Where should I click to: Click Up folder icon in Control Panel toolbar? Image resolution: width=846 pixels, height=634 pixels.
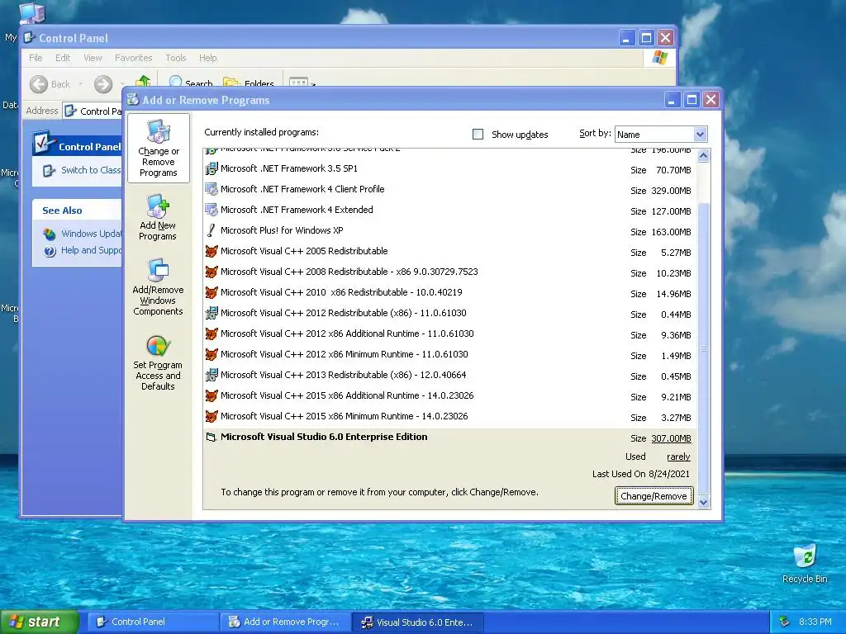click(143, 81)
